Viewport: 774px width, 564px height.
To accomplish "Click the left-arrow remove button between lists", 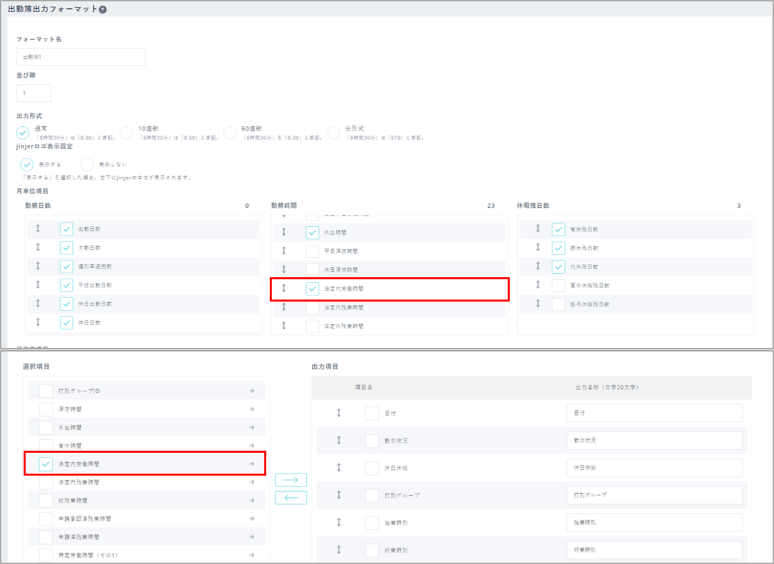I will click(x=291, y=498).
